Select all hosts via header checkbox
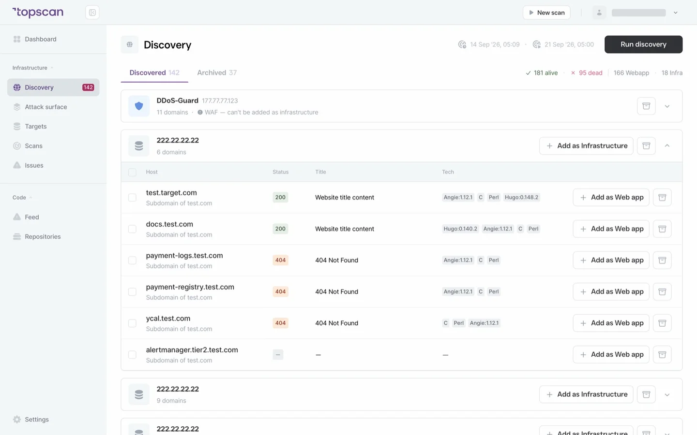This screenshot has height=435, width=697. click(132, 172)
